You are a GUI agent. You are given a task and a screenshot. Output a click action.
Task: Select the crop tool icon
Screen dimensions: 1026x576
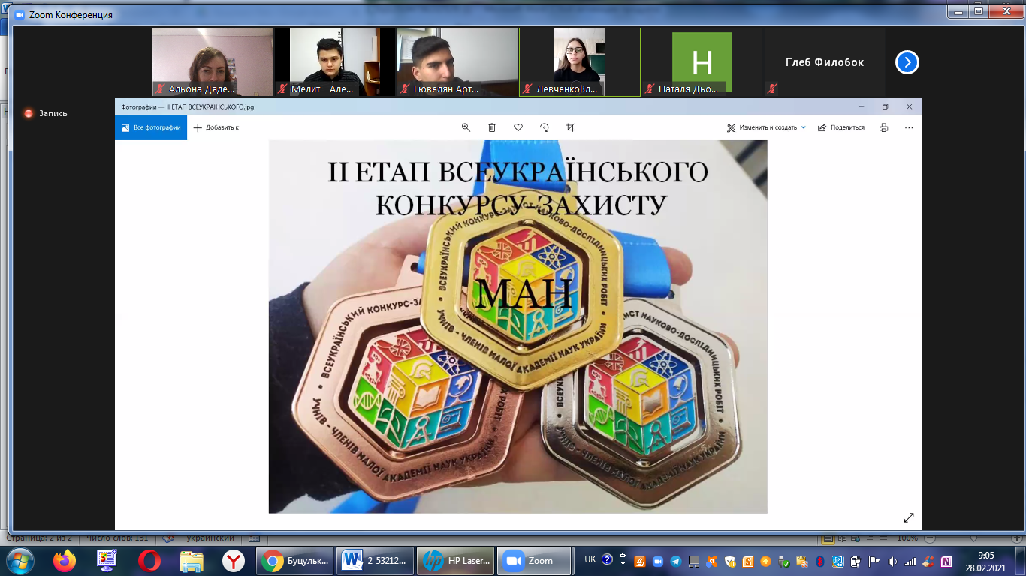coord(570,127)
